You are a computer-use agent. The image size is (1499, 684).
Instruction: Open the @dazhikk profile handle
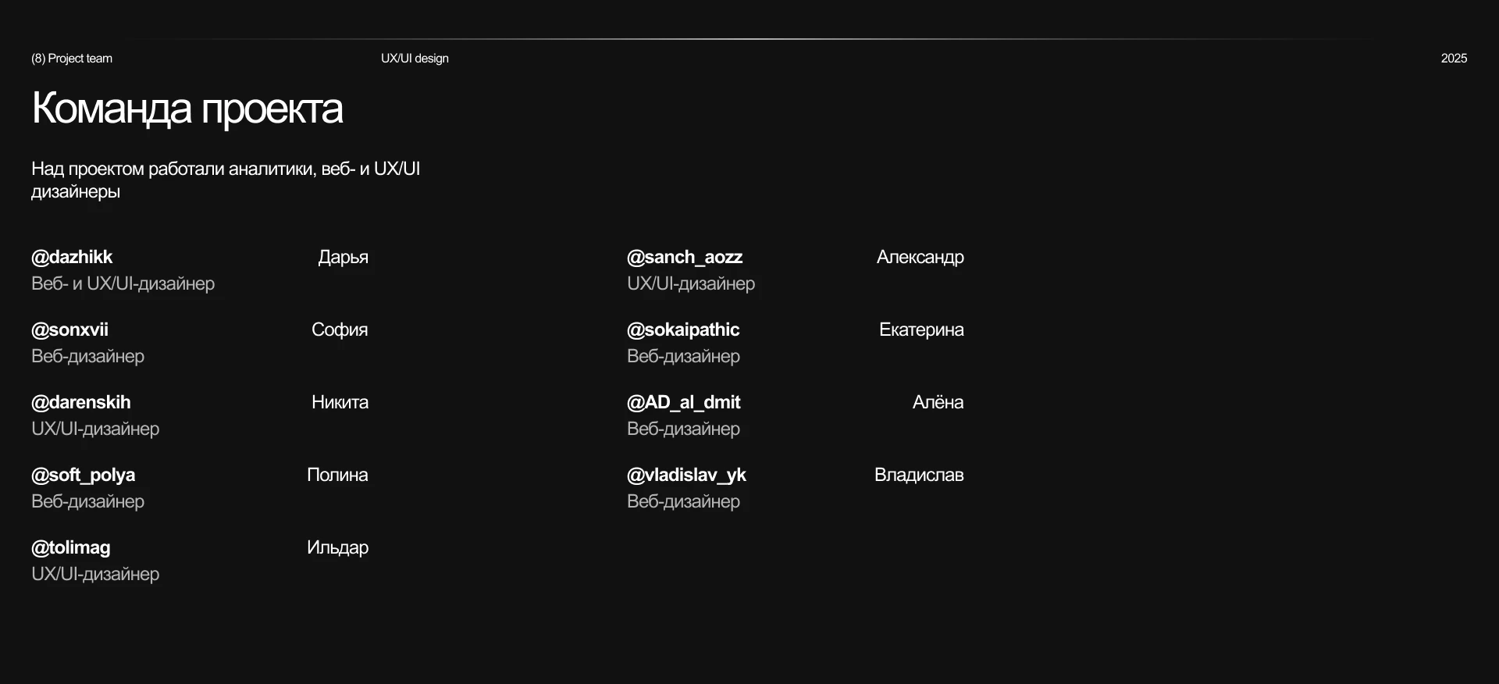tap(72, 257)
